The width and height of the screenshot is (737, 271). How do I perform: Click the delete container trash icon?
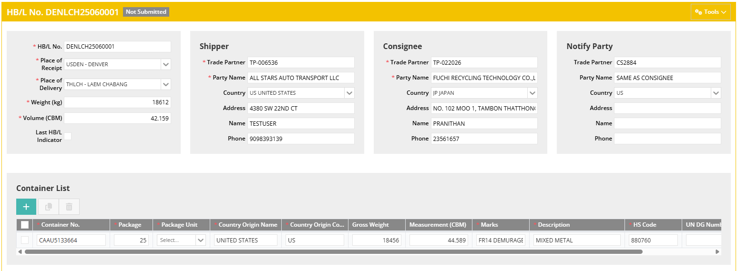69,207
